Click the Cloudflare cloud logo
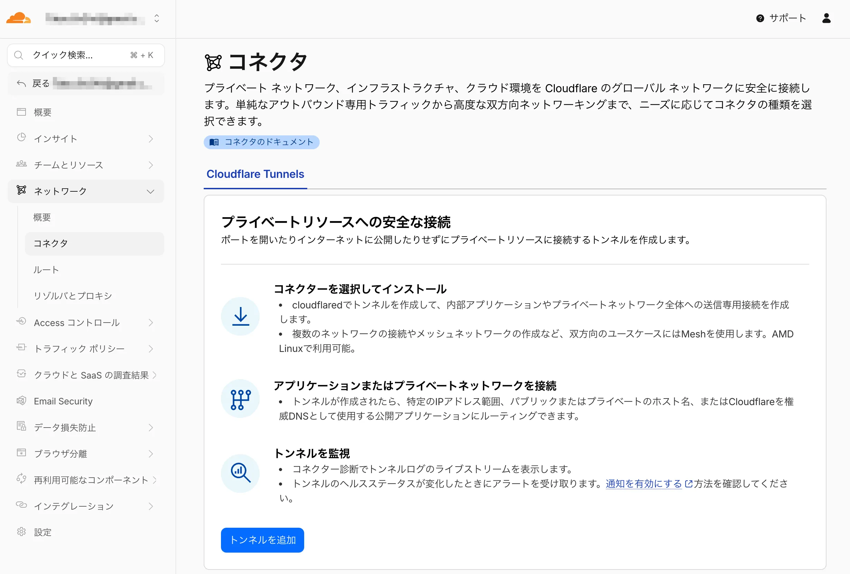Viewport: 850px width, 574px height. point(18,18)
